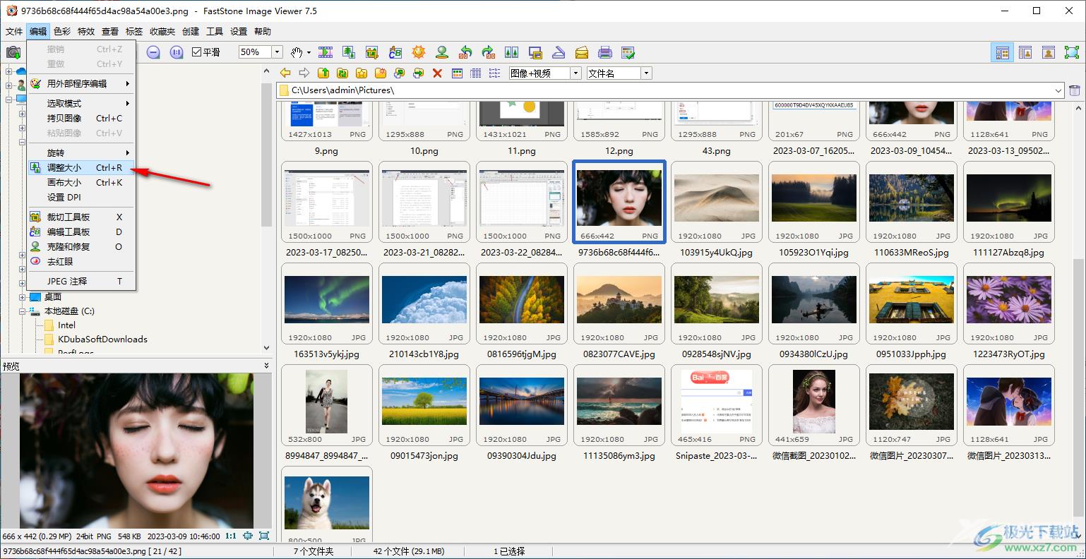
Task: Open the clone and heal stamp icon
Action: pyautogui.click(x=442, y=52)
